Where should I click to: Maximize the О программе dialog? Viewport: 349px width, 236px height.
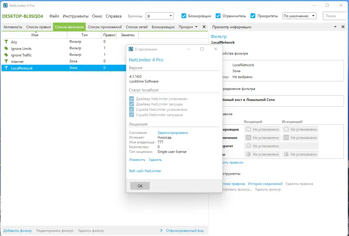pos(202,49)
